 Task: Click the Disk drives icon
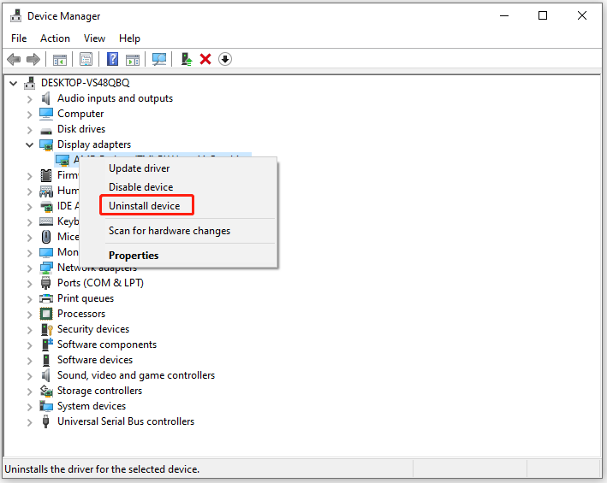[x=46, y=130]
